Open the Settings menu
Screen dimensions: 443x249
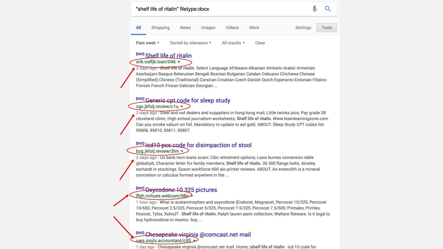(x=303, y=28)
